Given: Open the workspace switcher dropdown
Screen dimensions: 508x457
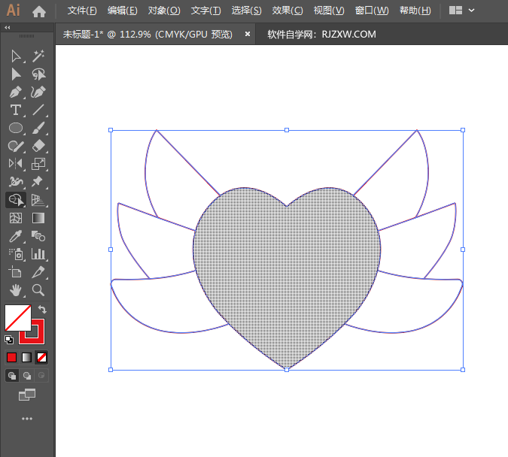Looking at the screenshot, I should tap(462, 11).
